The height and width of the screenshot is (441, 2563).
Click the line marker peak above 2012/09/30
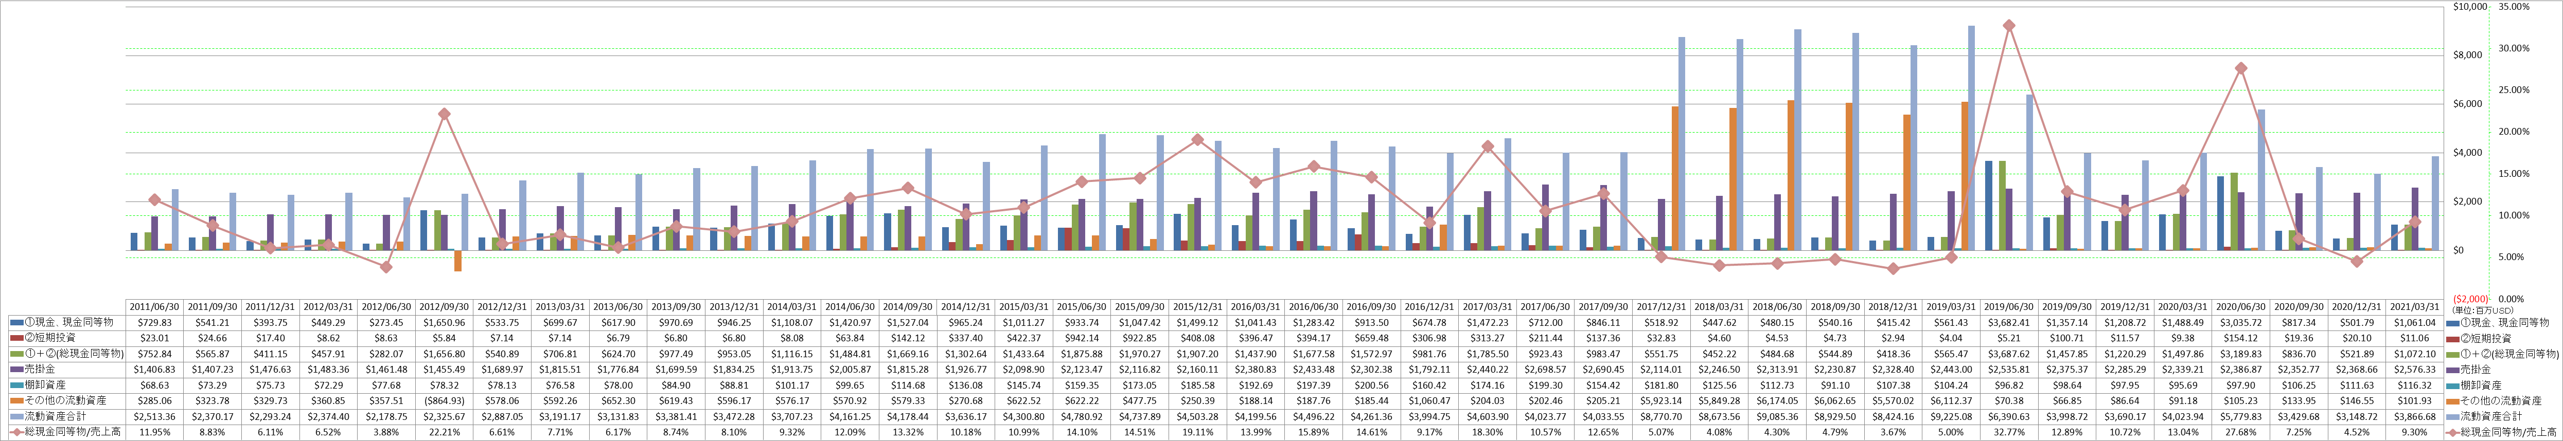coord(444,114)
